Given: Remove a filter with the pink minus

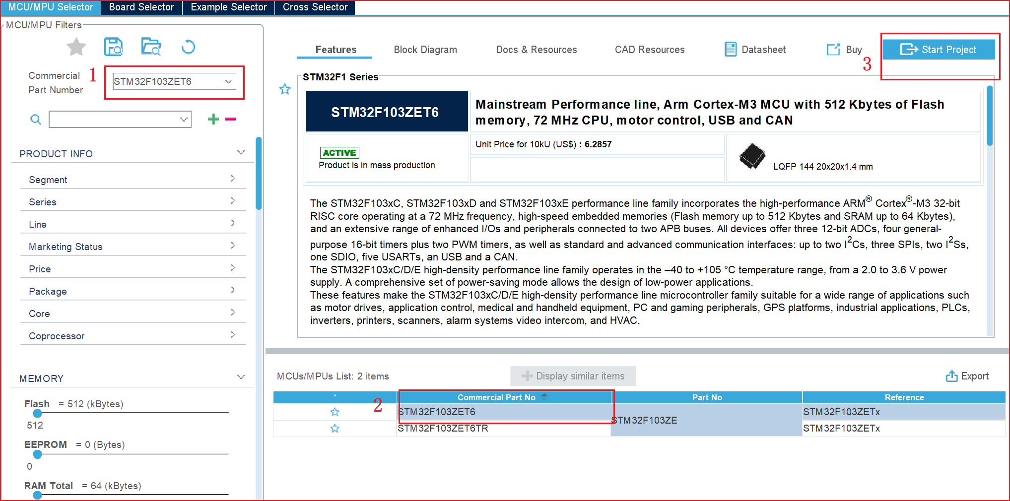Looking at the screenshot, I should (230, 119).
